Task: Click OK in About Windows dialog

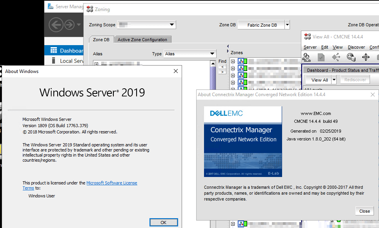Action: point(164,223)
